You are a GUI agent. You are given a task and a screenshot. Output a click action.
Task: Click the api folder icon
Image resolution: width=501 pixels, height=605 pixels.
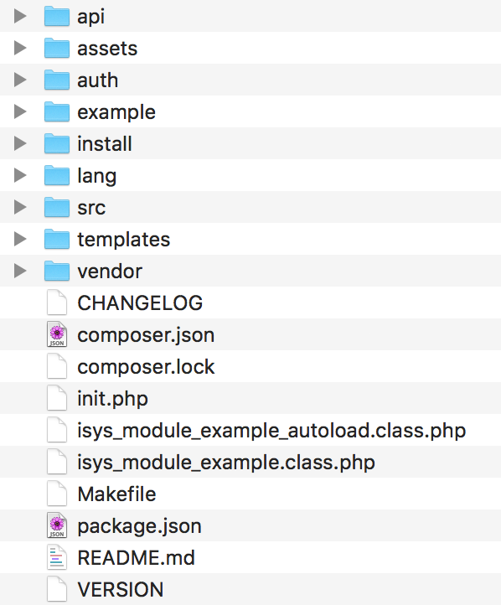(x=57, y=16)
